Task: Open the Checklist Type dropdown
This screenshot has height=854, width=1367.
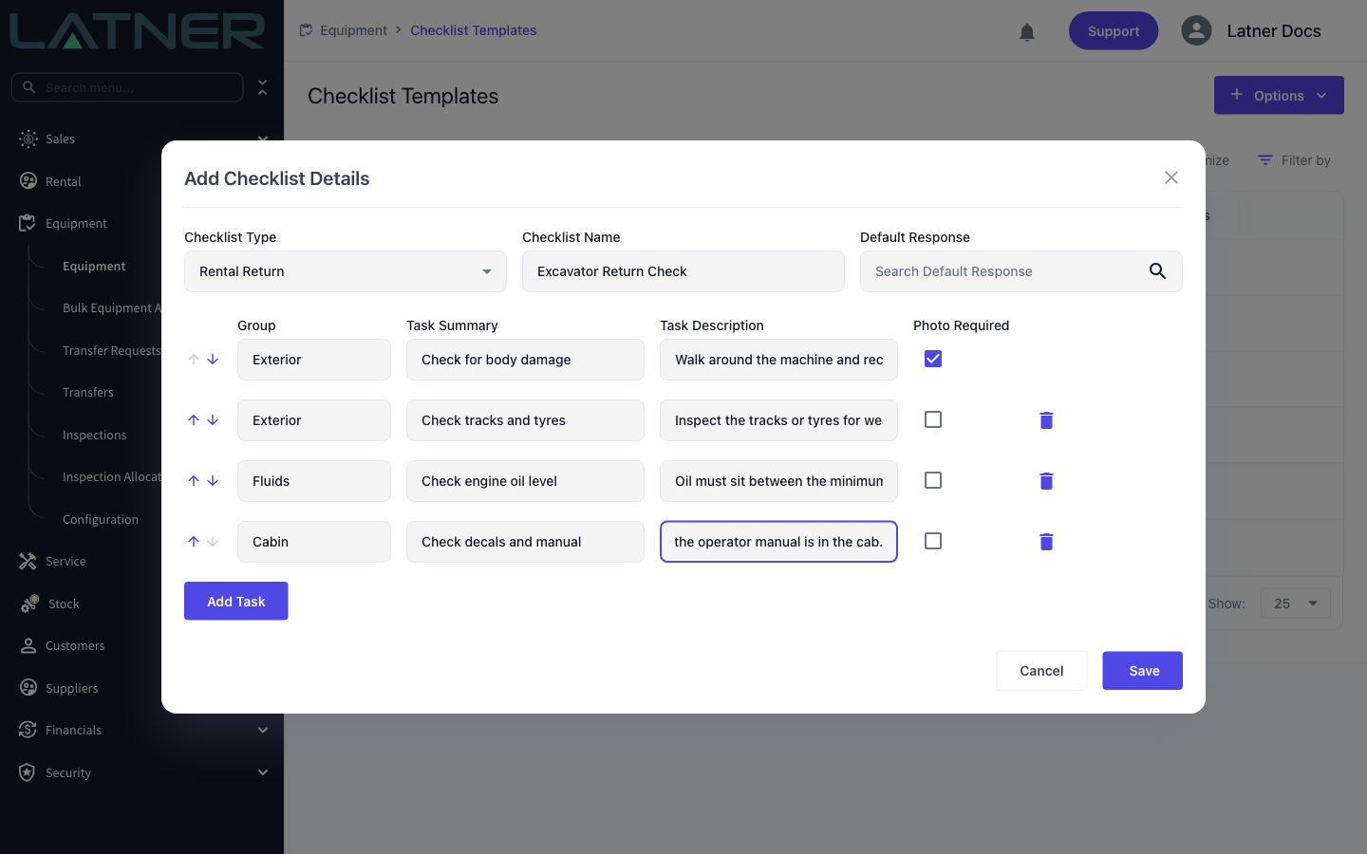Action: click(x=346, y=271)
